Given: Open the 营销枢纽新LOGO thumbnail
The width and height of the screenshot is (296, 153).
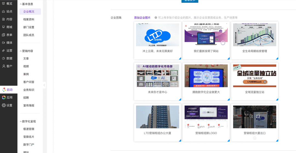Looking at the screenshot, I should (206, 117).
